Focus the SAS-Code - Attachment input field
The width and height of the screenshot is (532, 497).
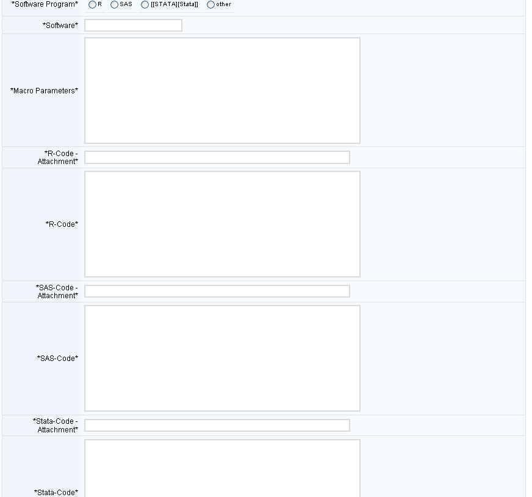[x=217, y=291]
